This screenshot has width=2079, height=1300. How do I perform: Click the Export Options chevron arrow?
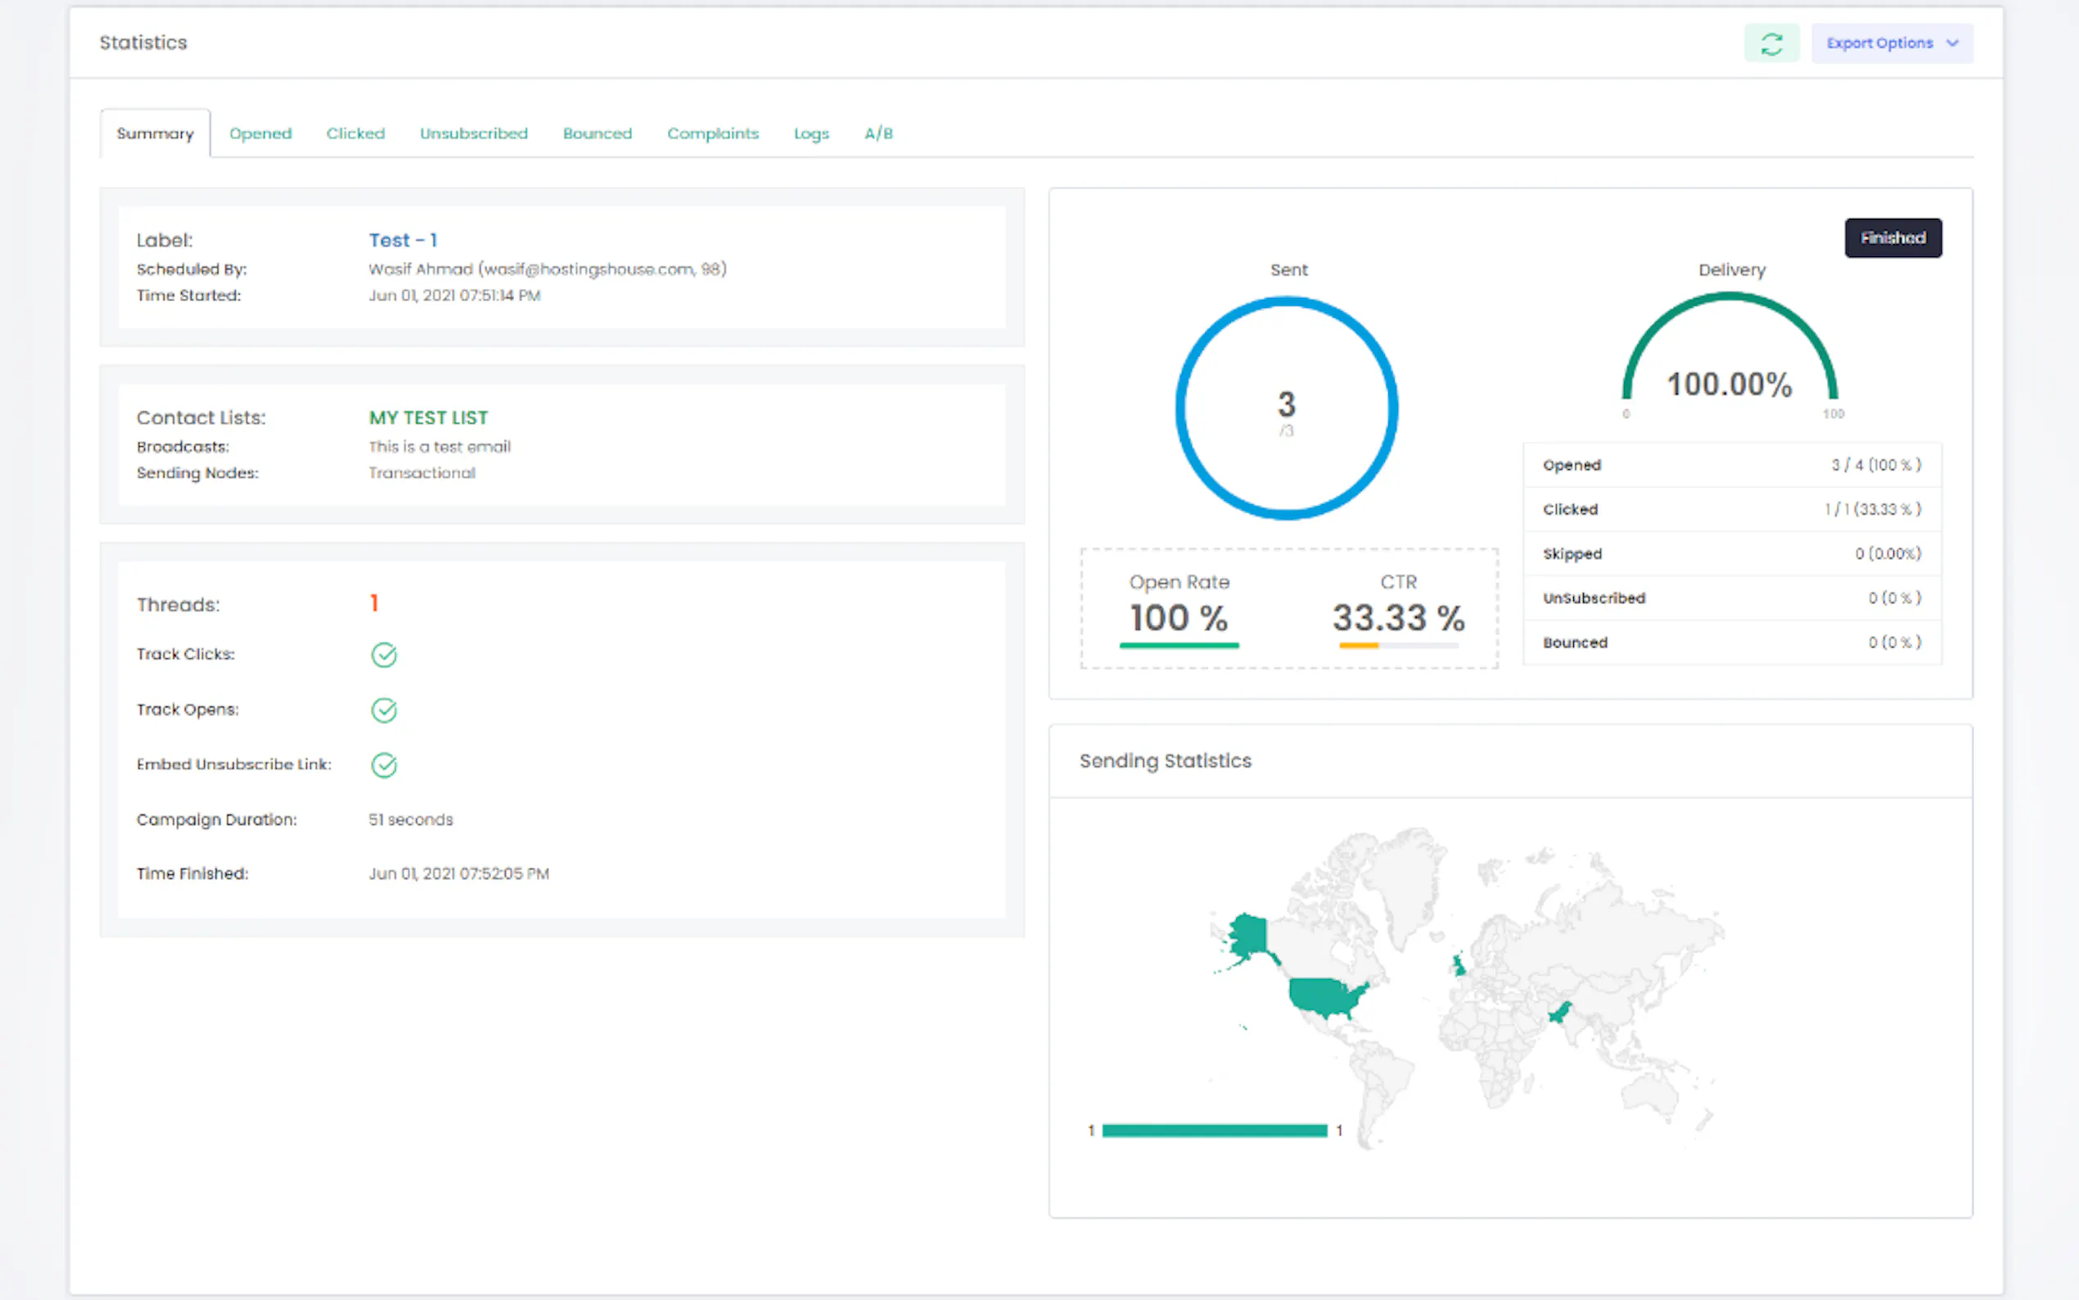pos(1953,43)
